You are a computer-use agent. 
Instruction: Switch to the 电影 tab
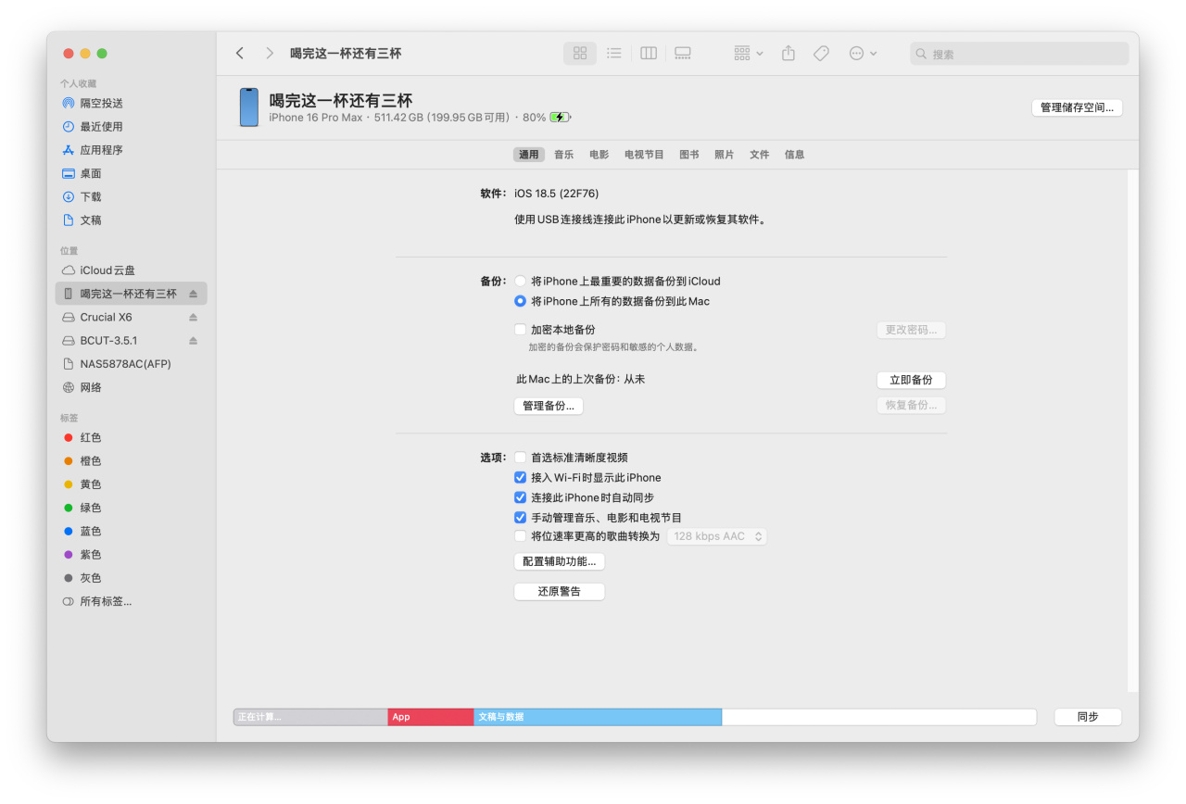pyautogui.click(x=599, y=155)
